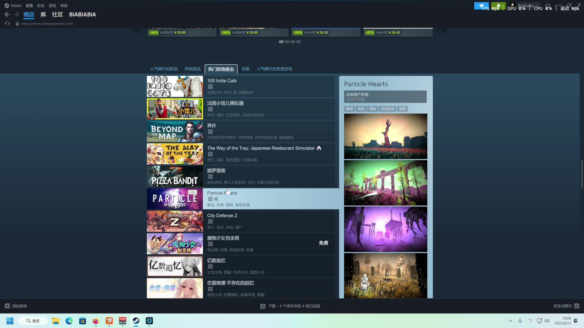Click the 探索 tag in Particle Hearts panel
The height and width of the screenshot is (328, 584).
pos(361,109)
